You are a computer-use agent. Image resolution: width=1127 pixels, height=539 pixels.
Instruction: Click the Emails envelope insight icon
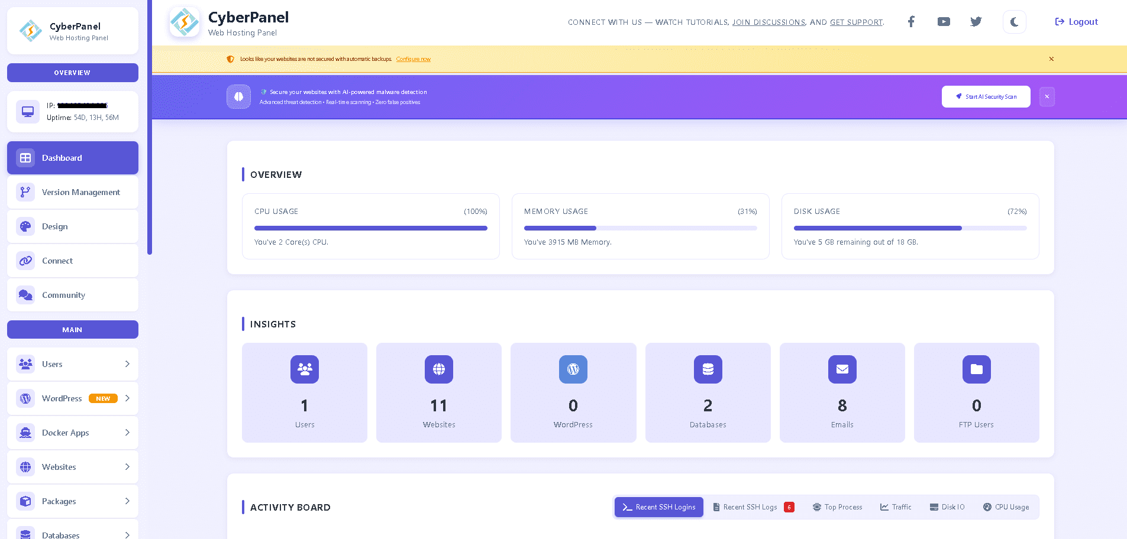click(x=842, y=369)
